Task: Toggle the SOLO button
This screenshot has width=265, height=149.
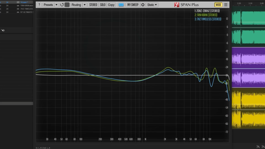Action: (x=102, y=5)
